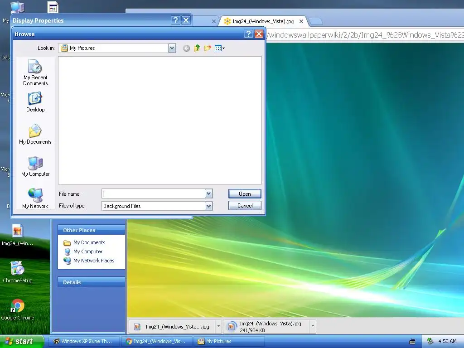This screenshot has height=348, width=464.
Task: Collapse the Other Places panel header
Action: point(92,230)
